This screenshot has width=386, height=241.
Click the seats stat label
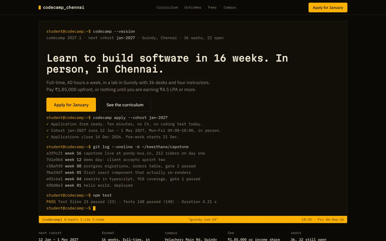pos(296,233)
